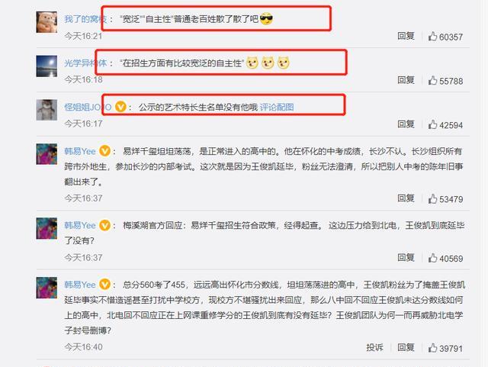Click the avatar of 怪姐姐JOJO
The width and height of the screenshot is (488, 367).
click(47, 110)
